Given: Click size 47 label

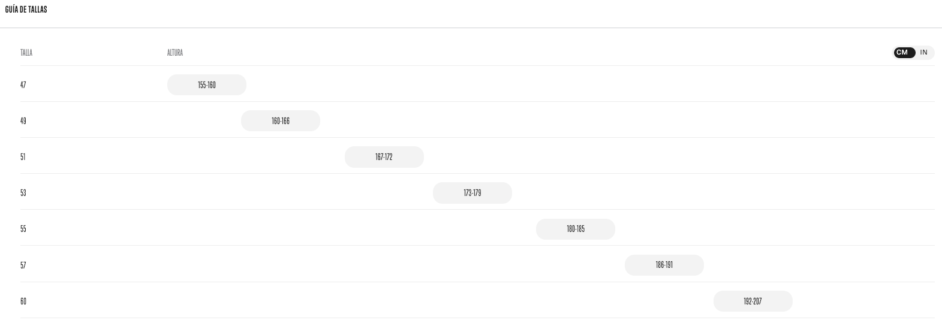Looking at the screenshot, I should (x=23, y=85).
